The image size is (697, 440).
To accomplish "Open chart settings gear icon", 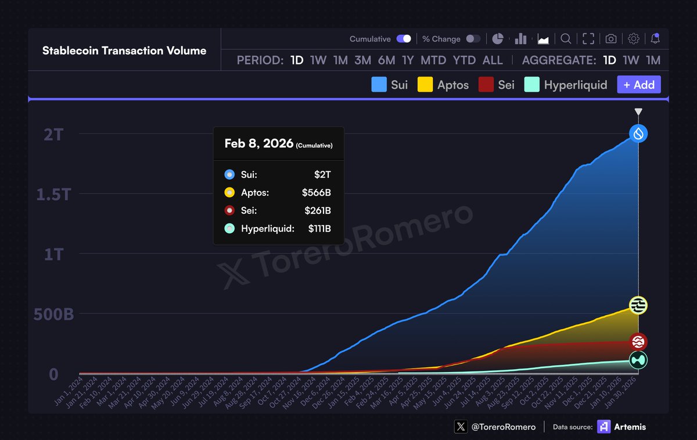I will tap(634, 39).
